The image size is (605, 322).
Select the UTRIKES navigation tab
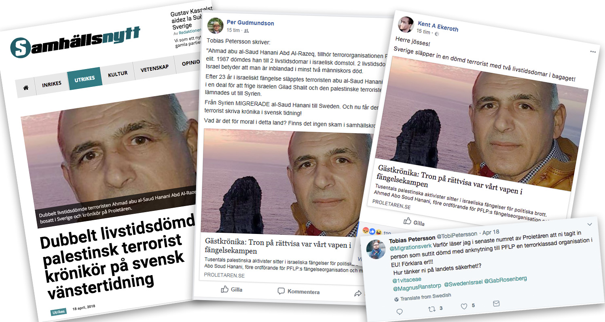pyautogui.click(x=85, y=78)
